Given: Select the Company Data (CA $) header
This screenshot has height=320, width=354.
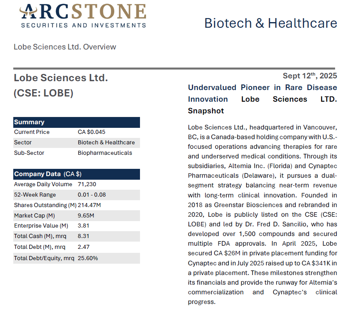Looking at the screenshot, I should coord(48,174).
